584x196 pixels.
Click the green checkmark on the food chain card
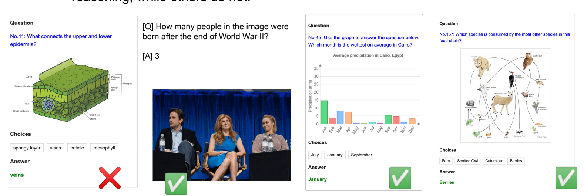pyautogui.click(x=566, y=178)
